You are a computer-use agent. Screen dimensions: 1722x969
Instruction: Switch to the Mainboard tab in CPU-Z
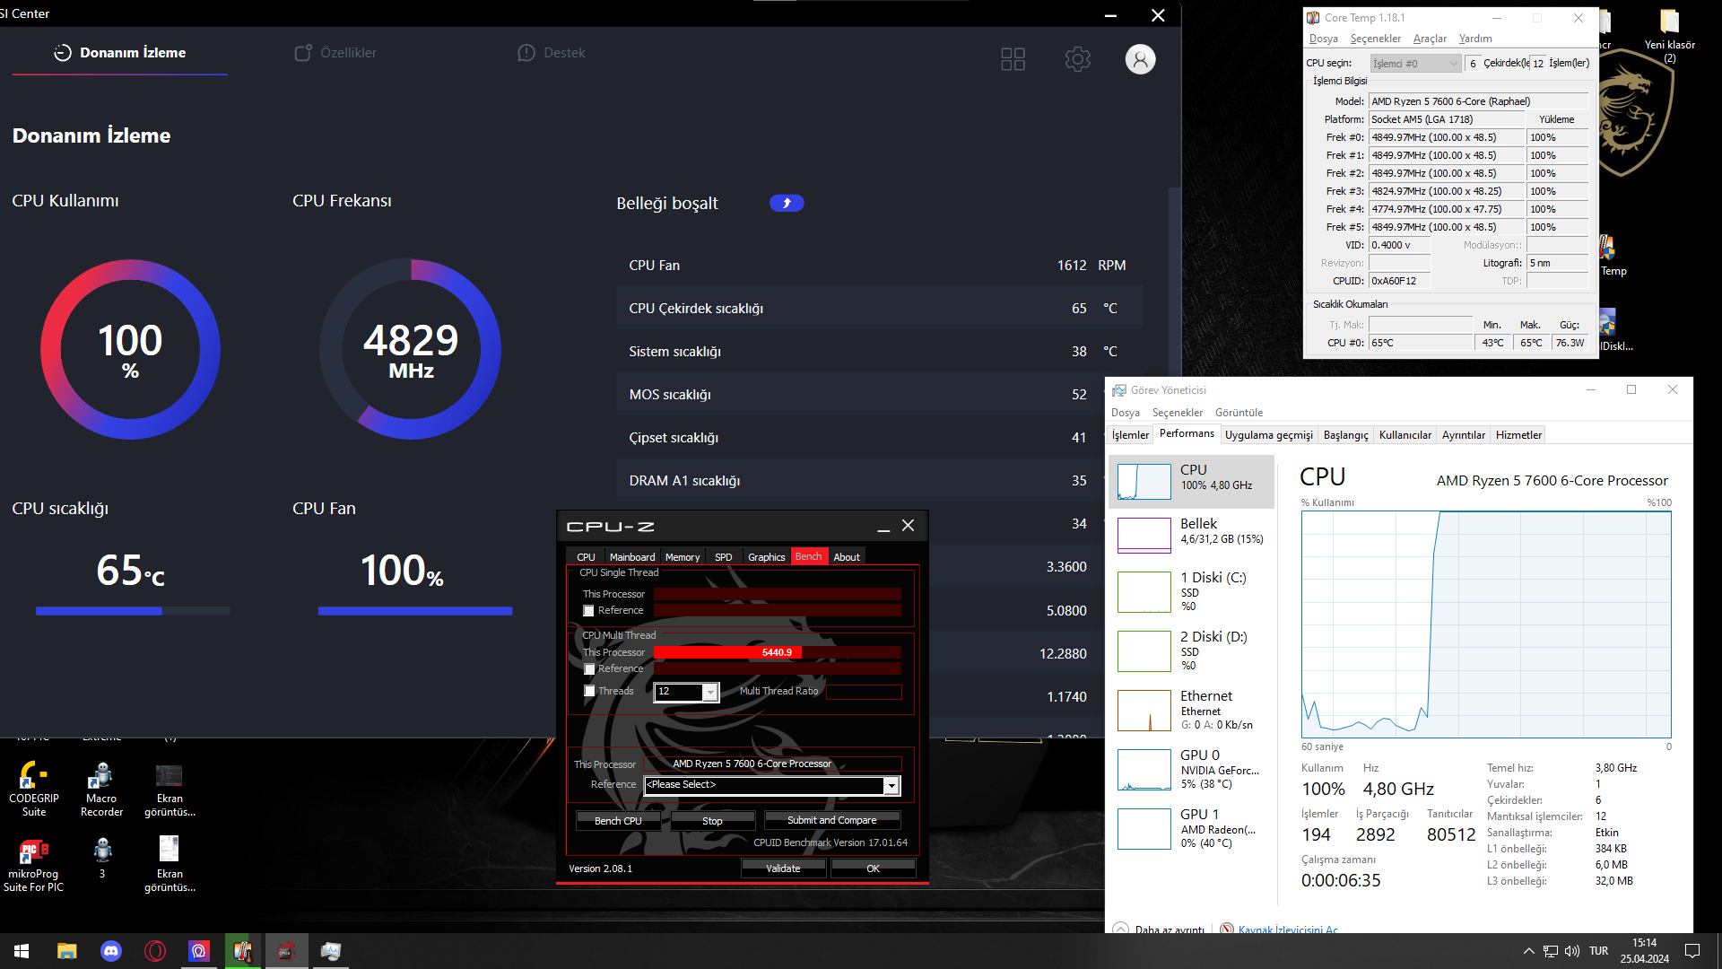coord(631,557)
